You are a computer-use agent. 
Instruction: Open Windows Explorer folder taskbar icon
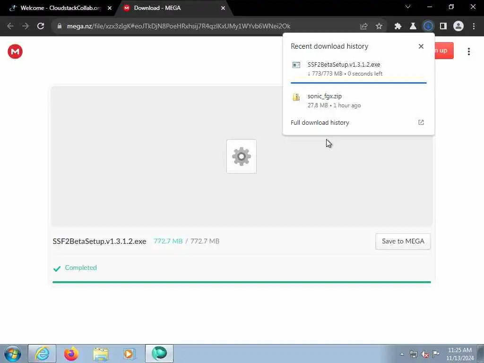[101, 354]
